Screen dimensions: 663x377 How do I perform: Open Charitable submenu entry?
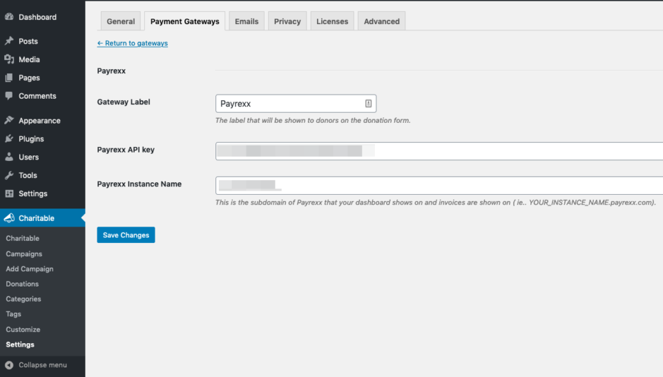[x=22, y=238]
